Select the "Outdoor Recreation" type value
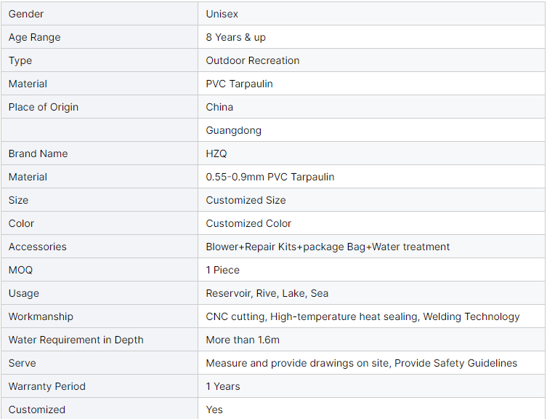 [x=252, y=60]
